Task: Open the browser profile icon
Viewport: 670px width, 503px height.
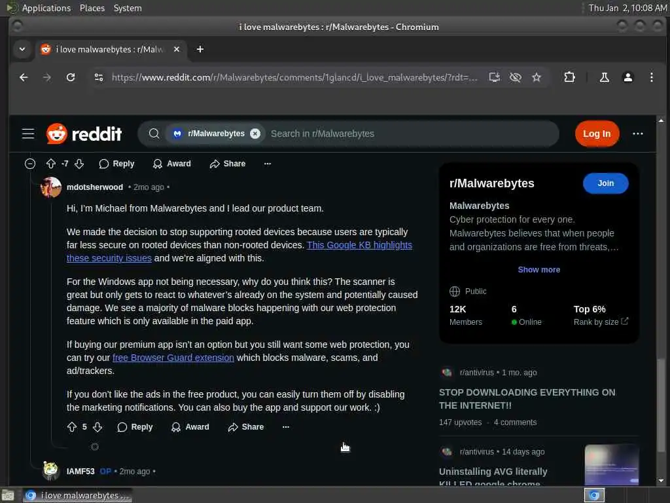Action: (627, 77)
